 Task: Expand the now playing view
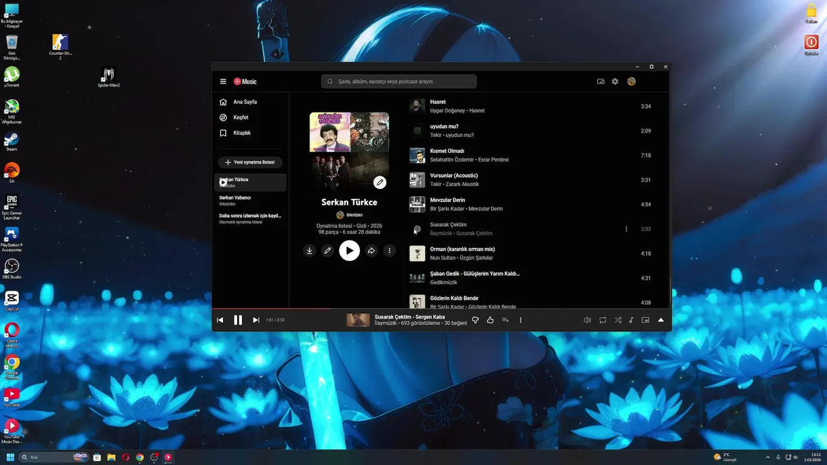(661, 320)
